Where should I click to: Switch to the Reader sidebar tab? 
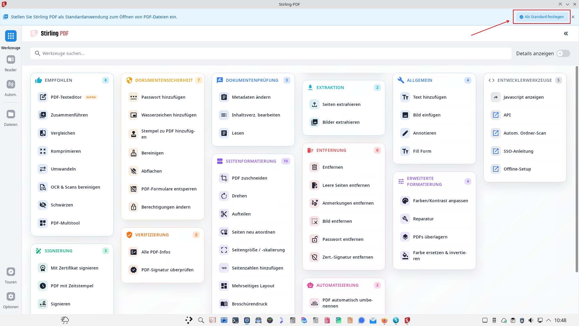[11, 60]
